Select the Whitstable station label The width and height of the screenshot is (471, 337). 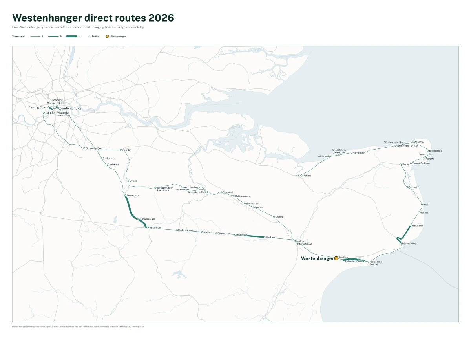pos(324,156)
